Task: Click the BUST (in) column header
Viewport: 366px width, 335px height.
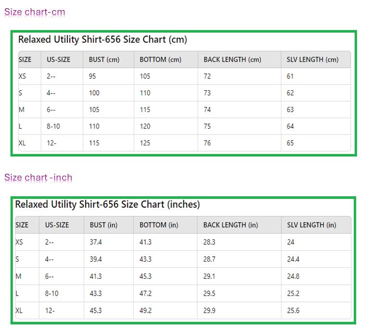Action: [x=103, y=225]
